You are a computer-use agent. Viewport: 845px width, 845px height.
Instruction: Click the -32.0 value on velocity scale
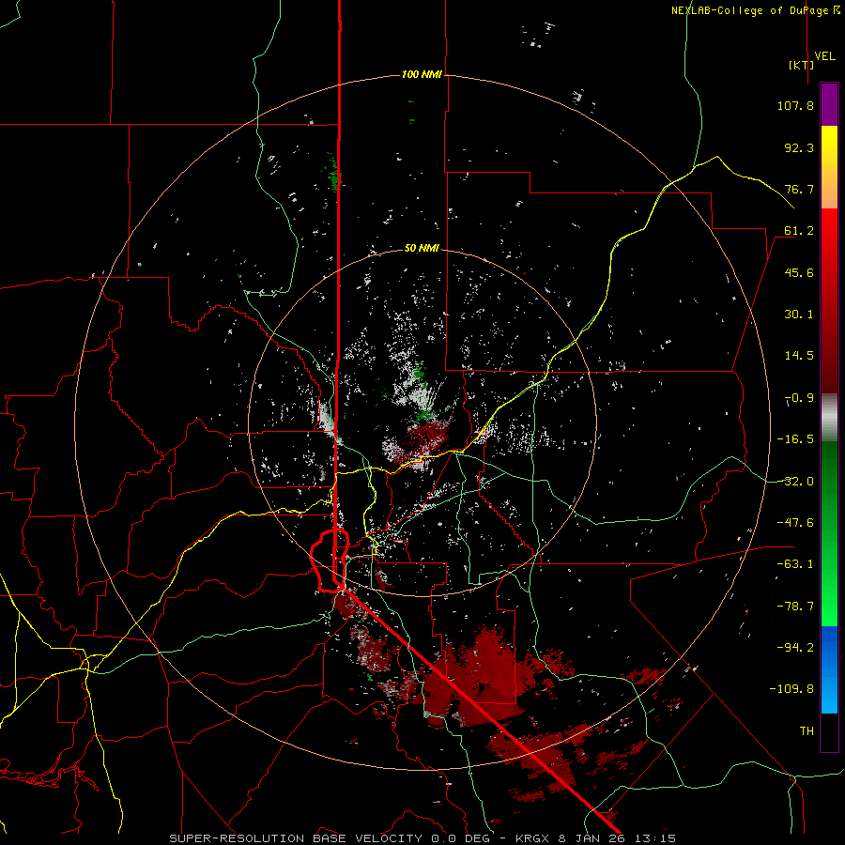click(795, 482)
